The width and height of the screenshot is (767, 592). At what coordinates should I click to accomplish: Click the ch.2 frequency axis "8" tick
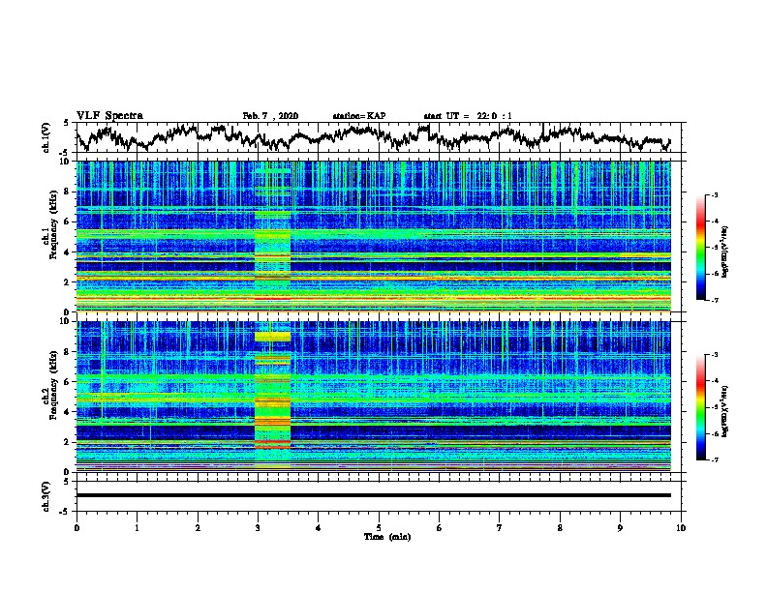(68, 352)
